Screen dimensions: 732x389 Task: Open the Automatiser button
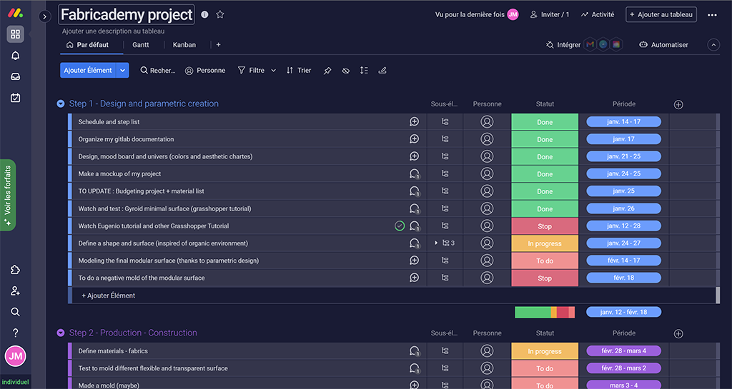point(663,45)
